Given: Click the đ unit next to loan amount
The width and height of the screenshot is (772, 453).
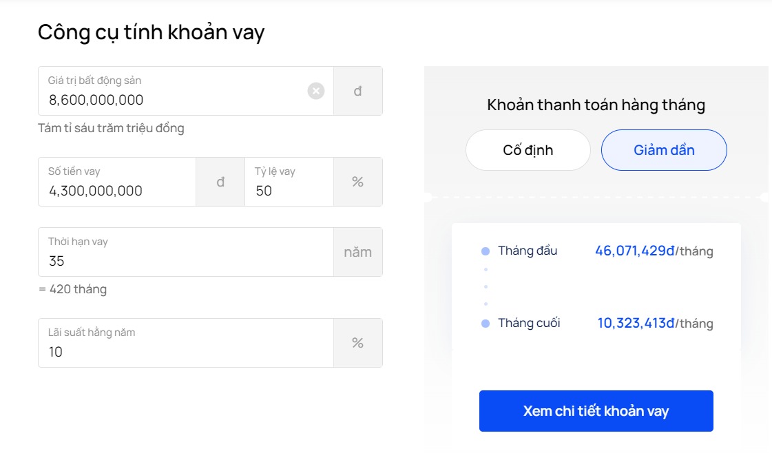Looking at the screenshot, I should pyautogui.click(x=220, y=182).
